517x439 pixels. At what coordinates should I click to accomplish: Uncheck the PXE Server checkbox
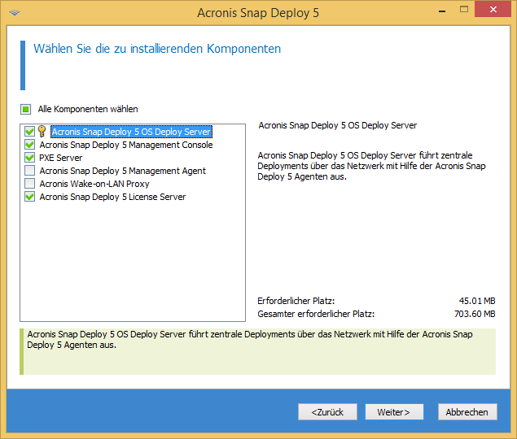click(x=29, y=158)
